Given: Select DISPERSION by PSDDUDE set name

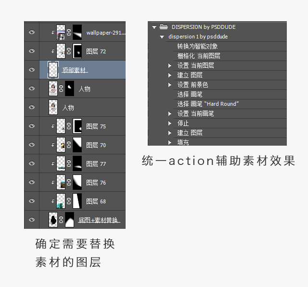Looking at the screenshot, I should [204, 27].
